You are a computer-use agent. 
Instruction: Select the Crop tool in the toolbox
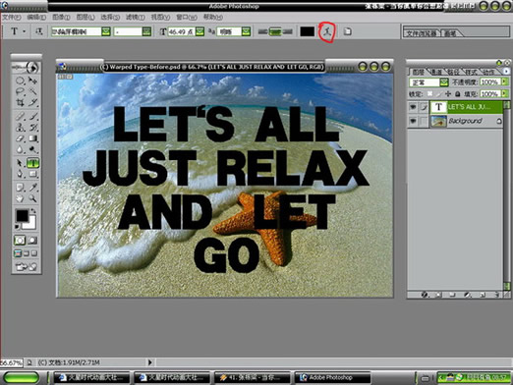coord(20,102)
